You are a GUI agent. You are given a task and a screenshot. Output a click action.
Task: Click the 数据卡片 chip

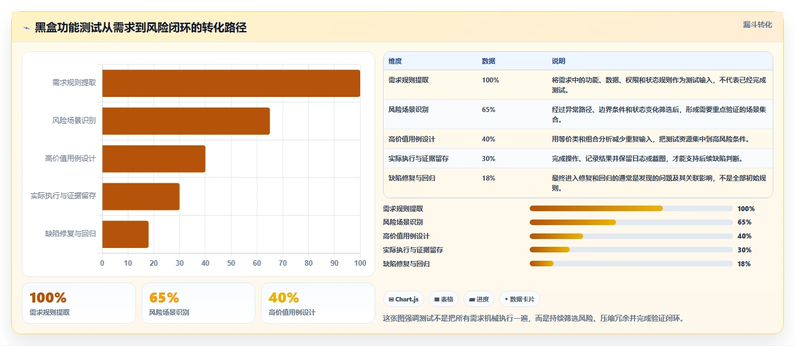519,299
